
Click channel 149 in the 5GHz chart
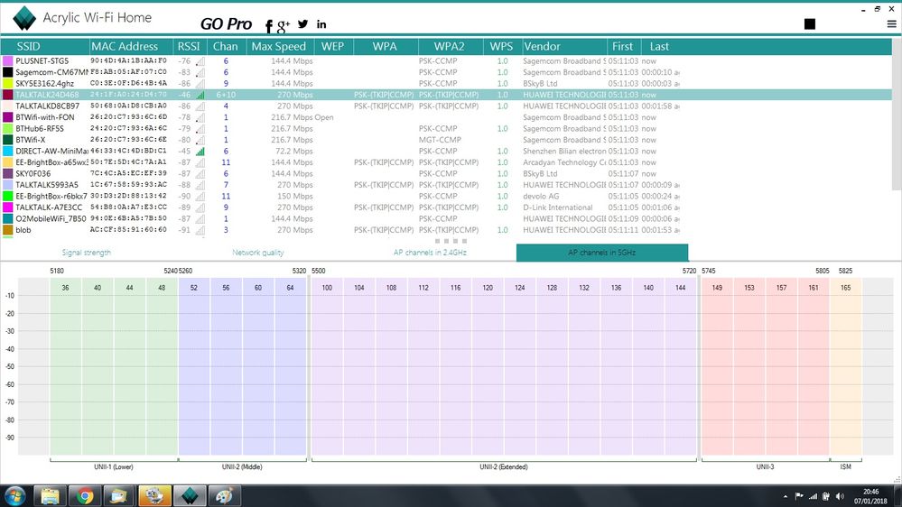[x=717, y=288]
